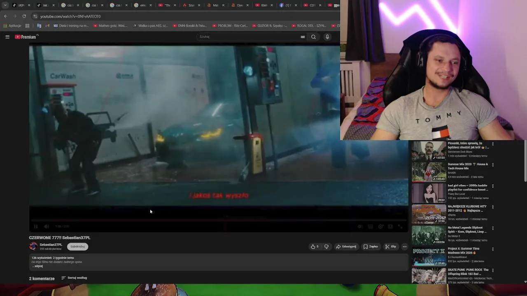The height and width of the screenshot is (296, 527).
Task: Open more actions three-dot menu under video
Action: pos(405,247)
